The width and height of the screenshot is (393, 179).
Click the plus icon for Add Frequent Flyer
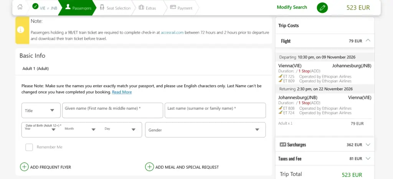point(24,167)
